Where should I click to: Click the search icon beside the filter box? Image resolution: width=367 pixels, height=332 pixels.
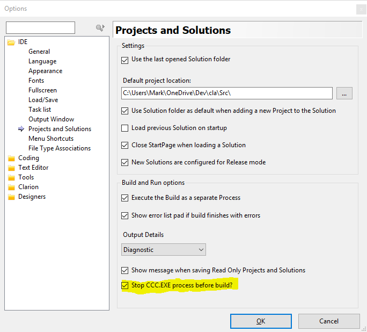click(99, 28)
